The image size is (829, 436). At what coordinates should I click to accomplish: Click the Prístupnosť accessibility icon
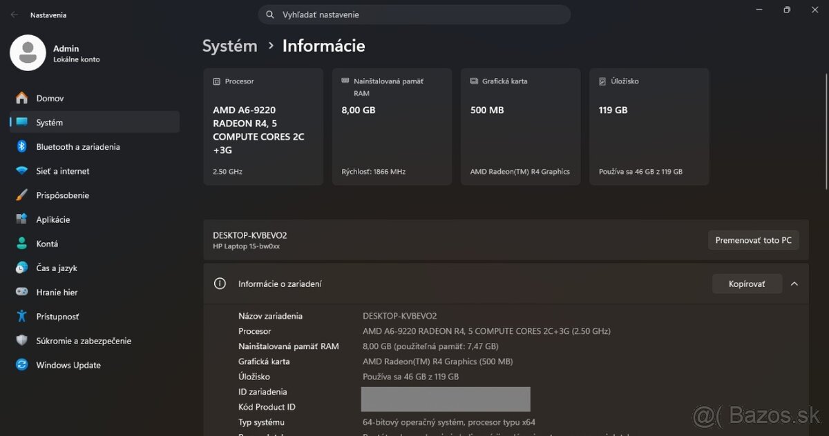tap(22, 316)
